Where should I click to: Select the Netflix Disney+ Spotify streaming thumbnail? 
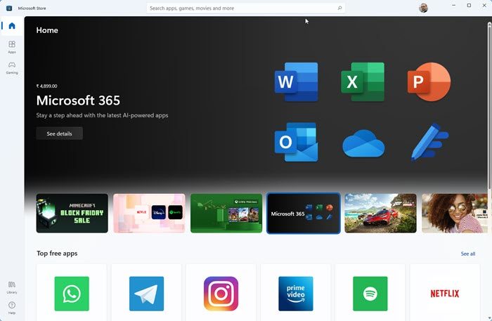pyautogui.click(x=149, y=213)
